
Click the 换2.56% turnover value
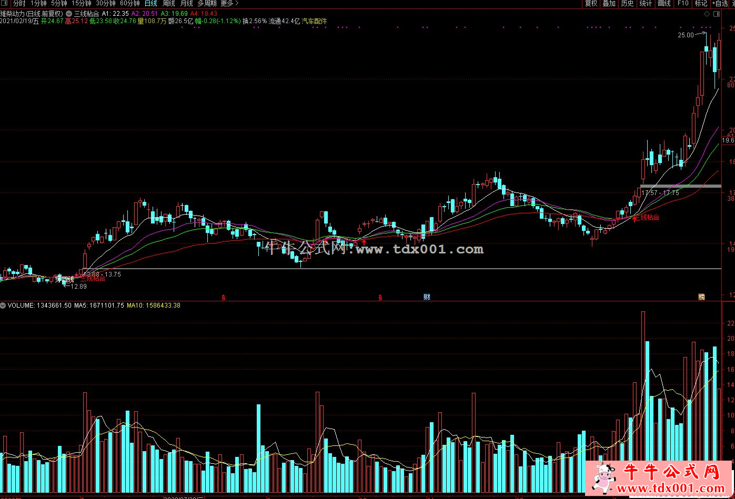pyautogui.click(x=255, y=22)
